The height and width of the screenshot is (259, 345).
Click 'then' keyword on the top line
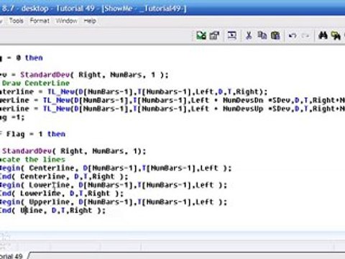pyautogui.click(x=34, y=58)
